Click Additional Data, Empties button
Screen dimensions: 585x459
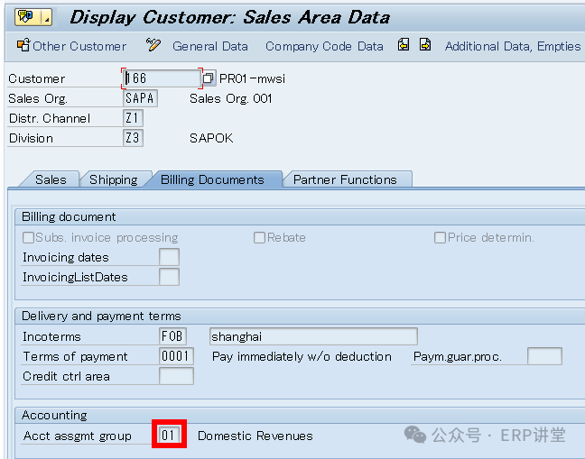pos(512,46)
